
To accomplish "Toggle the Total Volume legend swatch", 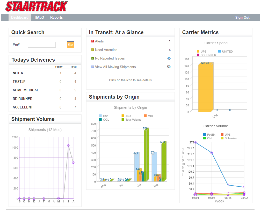I will click(x=123, y=120).
